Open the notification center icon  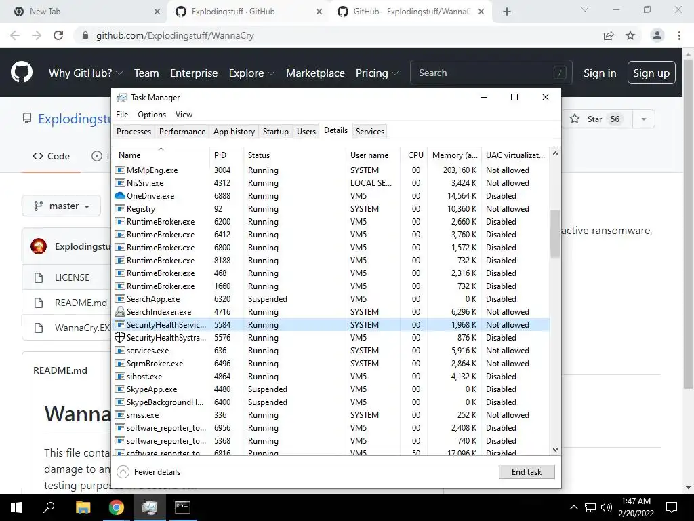point(672,507)
